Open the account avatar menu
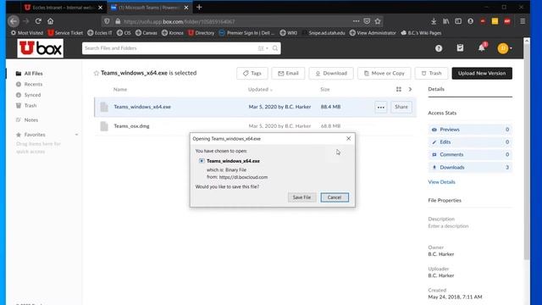Viewport: 542px width, 305px height. (x=505, y=48)
